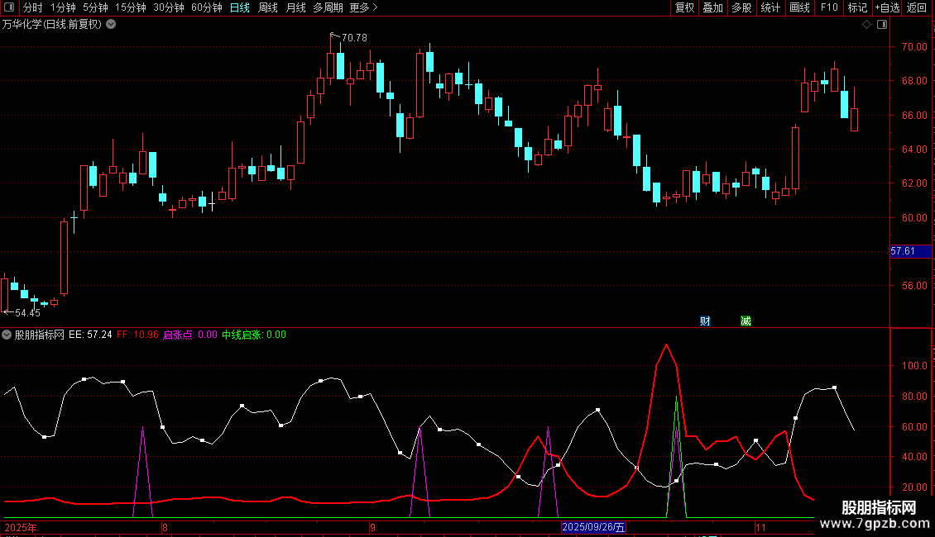Open the 多周期 multi-period view
This screenshot has height=537, width=935.
pos(328,7)
